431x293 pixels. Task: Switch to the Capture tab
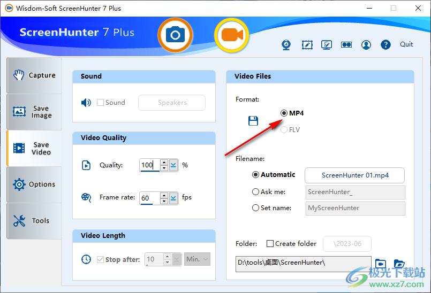(x=34, y=75)
